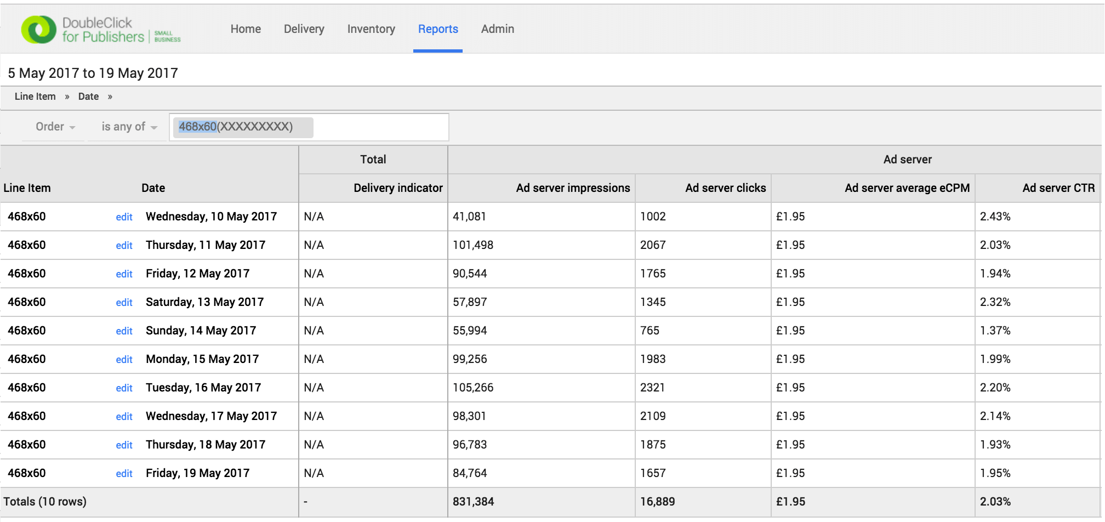Open the Home tab

coord(246,29)
